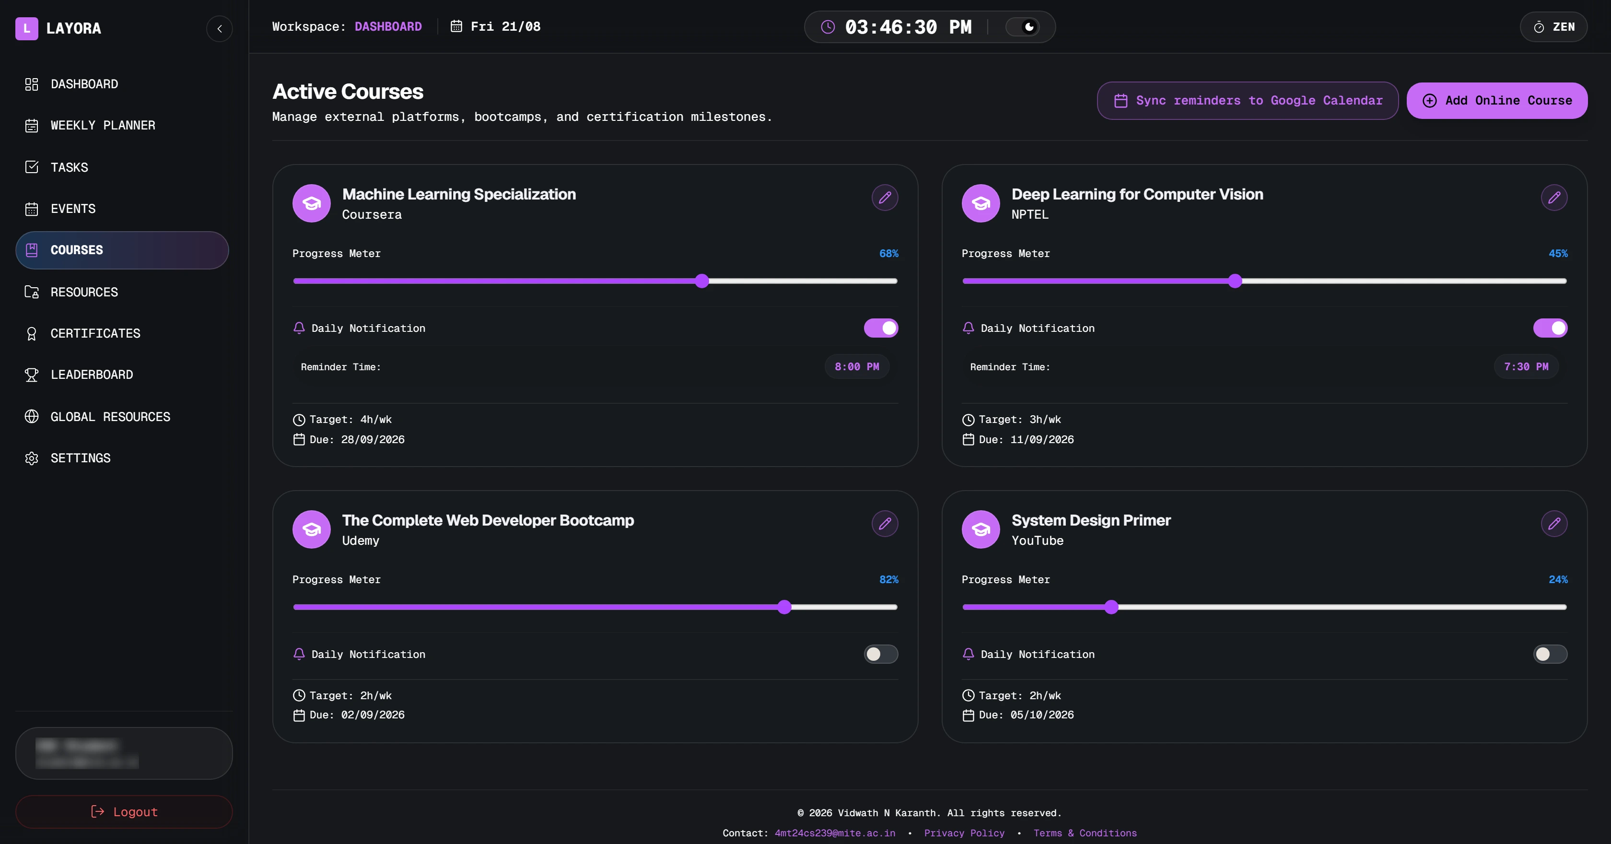Disable Daily Notification for Deep Learning course

(x=1550, y=328)
